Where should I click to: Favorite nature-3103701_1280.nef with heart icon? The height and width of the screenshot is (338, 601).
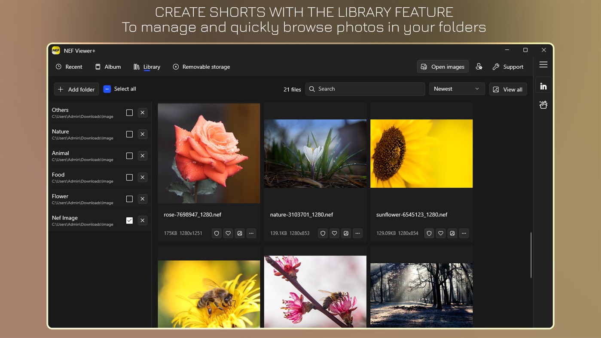[x=334, y=233]
